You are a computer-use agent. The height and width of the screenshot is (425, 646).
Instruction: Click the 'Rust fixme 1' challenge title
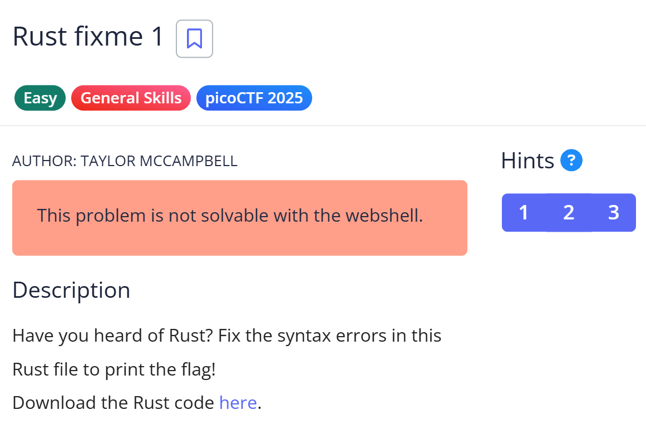[88, 37]
